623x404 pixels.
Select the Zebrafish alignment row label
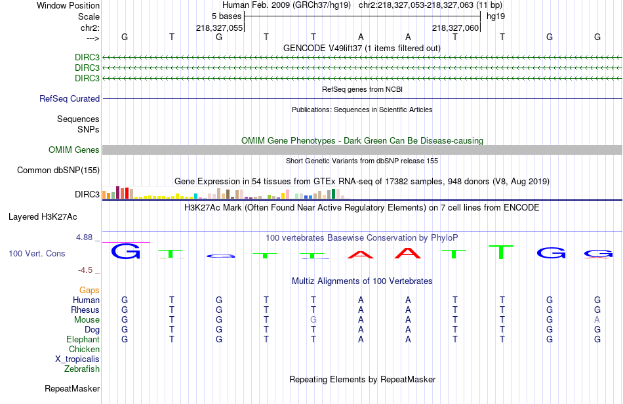click(82, 369)
